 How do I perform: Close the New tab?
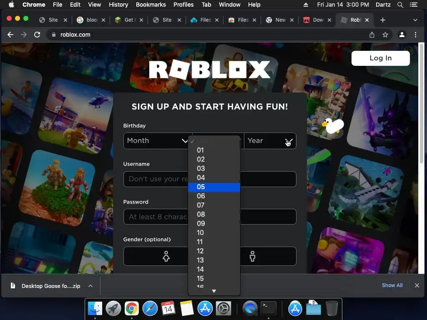[291, 20]
